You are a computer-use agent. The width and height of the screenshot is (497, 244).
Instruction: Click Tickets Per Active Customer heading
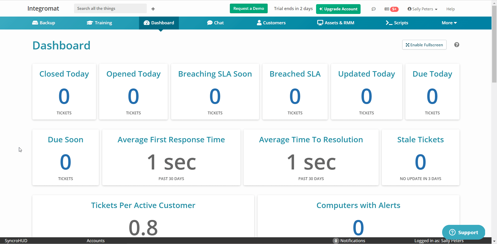[143, 205]
